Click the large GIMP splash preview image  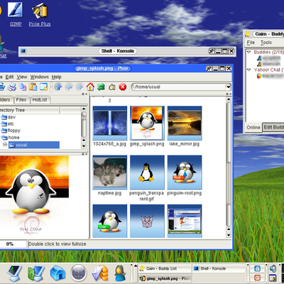pyautogui.click(x=34, y=195)
